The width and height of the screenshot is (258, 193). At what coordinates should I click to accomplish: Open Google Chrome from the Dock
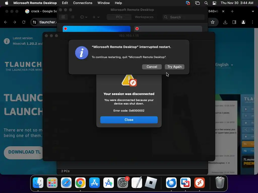(80, 183)
